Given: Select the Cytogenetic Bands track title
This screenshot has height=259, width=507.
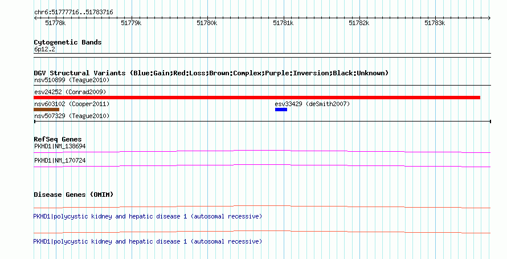Looking at the screenshot, I should click(x=68, y=42).
